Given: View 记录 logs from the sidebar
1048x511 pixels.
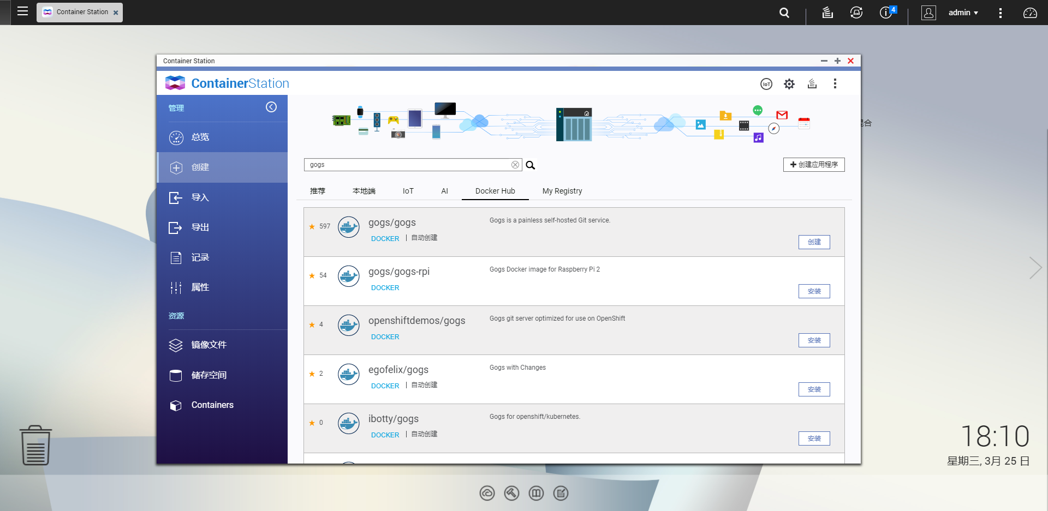Looking at the screenshot, I should [200, 257].
